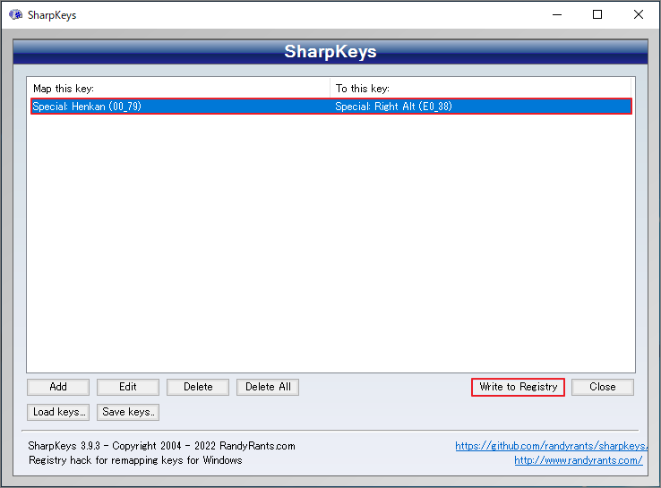Close the window with the title bar X
This screenshot has height=488, width=661.
pos(639,14)
